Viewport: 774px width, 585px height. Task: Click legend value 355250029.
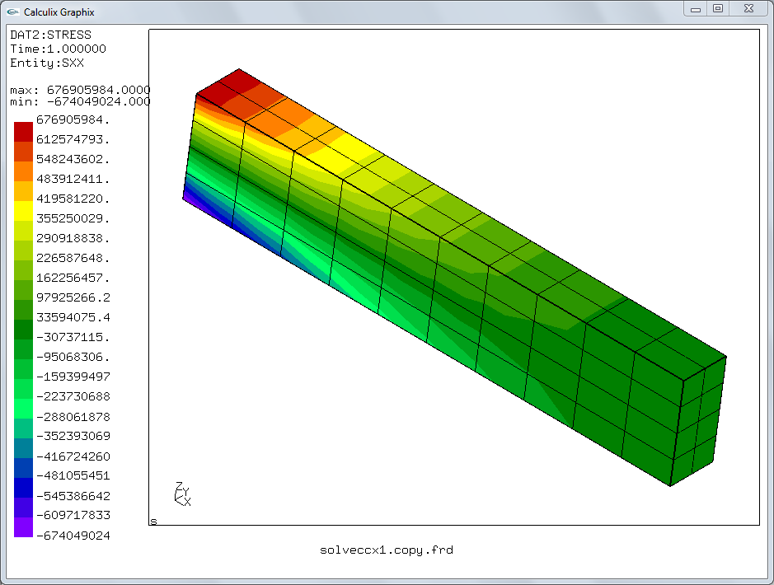[x=73, y=218]
